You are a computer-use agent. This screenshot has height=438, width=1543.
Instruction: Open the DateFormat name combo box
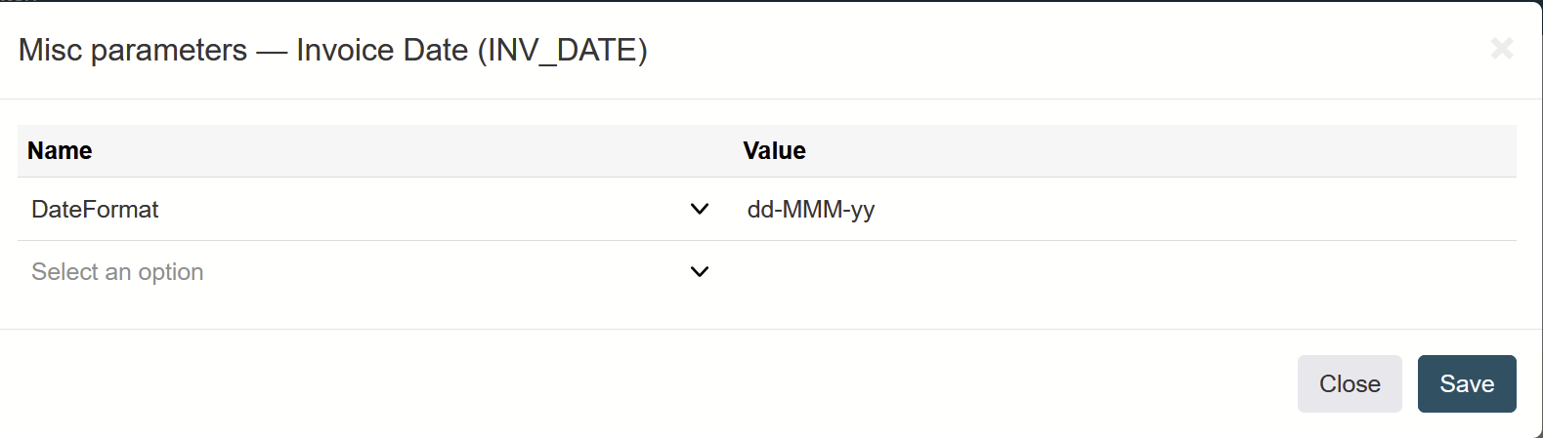tap(370, 209)
